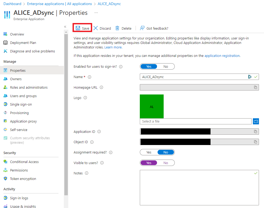The image size is (264, 208).
Task: Click the Delete button label
Action: (x=127, y=28)
